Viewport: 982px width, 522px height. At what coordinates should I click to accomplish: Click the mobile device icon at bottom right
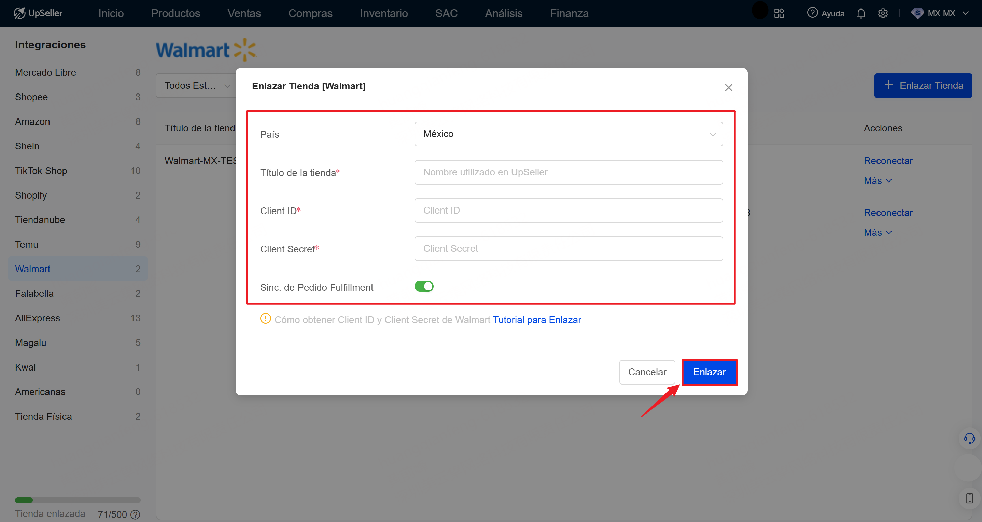970,498
